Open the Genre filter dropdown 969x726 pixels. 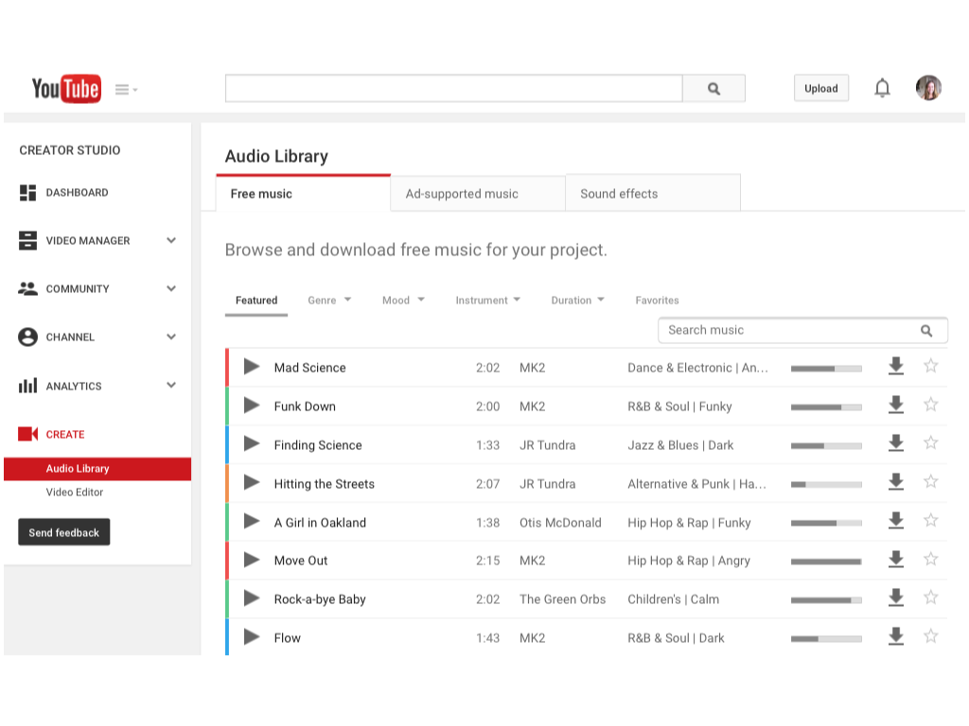[x=329, y=301]
